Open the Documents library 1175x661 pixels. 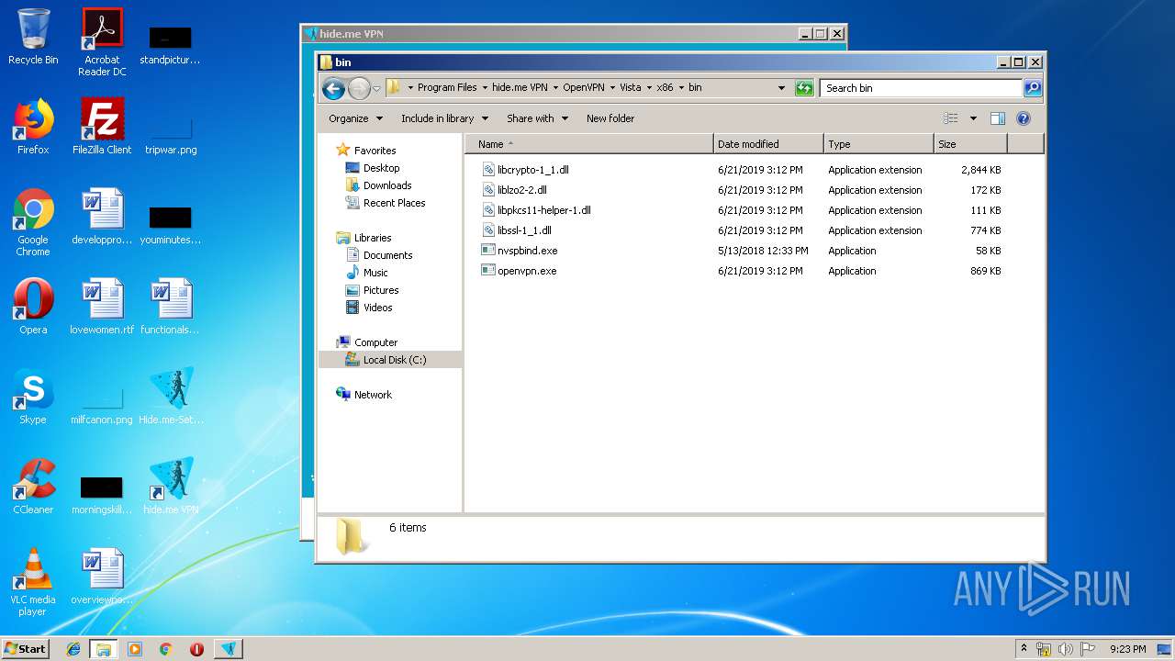(387, 255)
